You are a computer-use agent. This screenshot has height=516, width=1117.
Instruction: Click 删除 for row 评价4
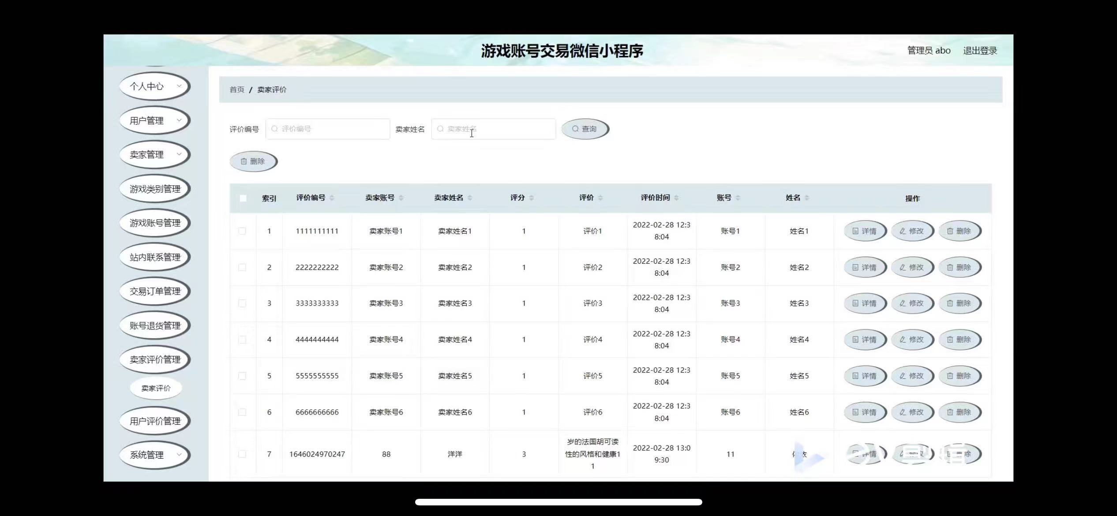point(960,340)
